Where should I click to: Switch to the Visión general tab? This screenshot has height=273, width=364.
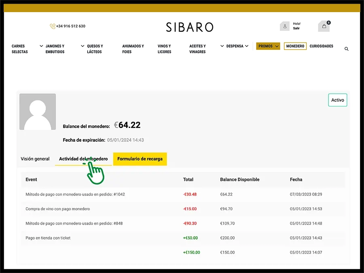click(35, 159)
